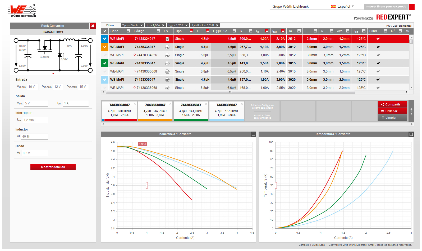The image size is (422, 251).
Task: Sort table by Código column header
Action: coord(139,31)
